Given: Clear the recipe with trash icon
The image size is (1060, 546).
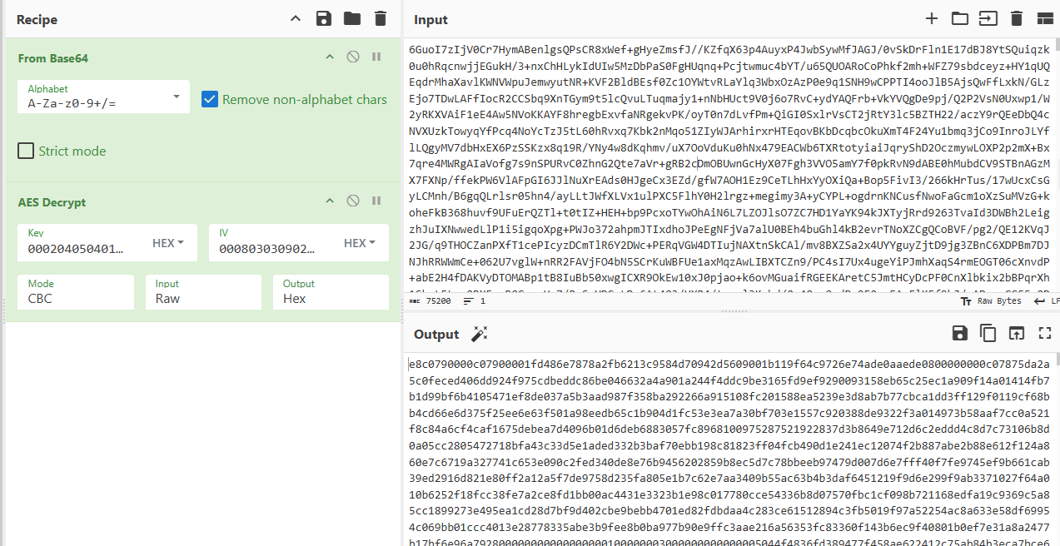Looking at the screenshot, I should [381, 18].
